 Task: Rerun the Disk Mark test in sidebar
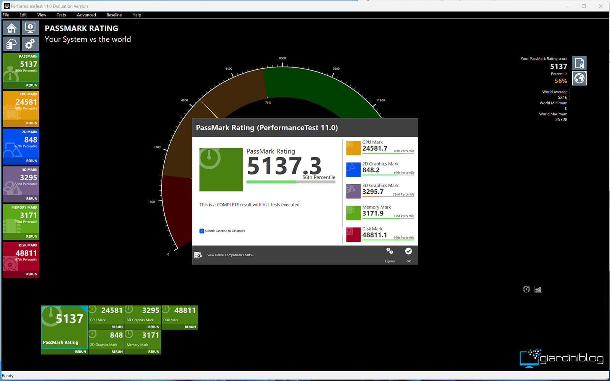[32, 274]
